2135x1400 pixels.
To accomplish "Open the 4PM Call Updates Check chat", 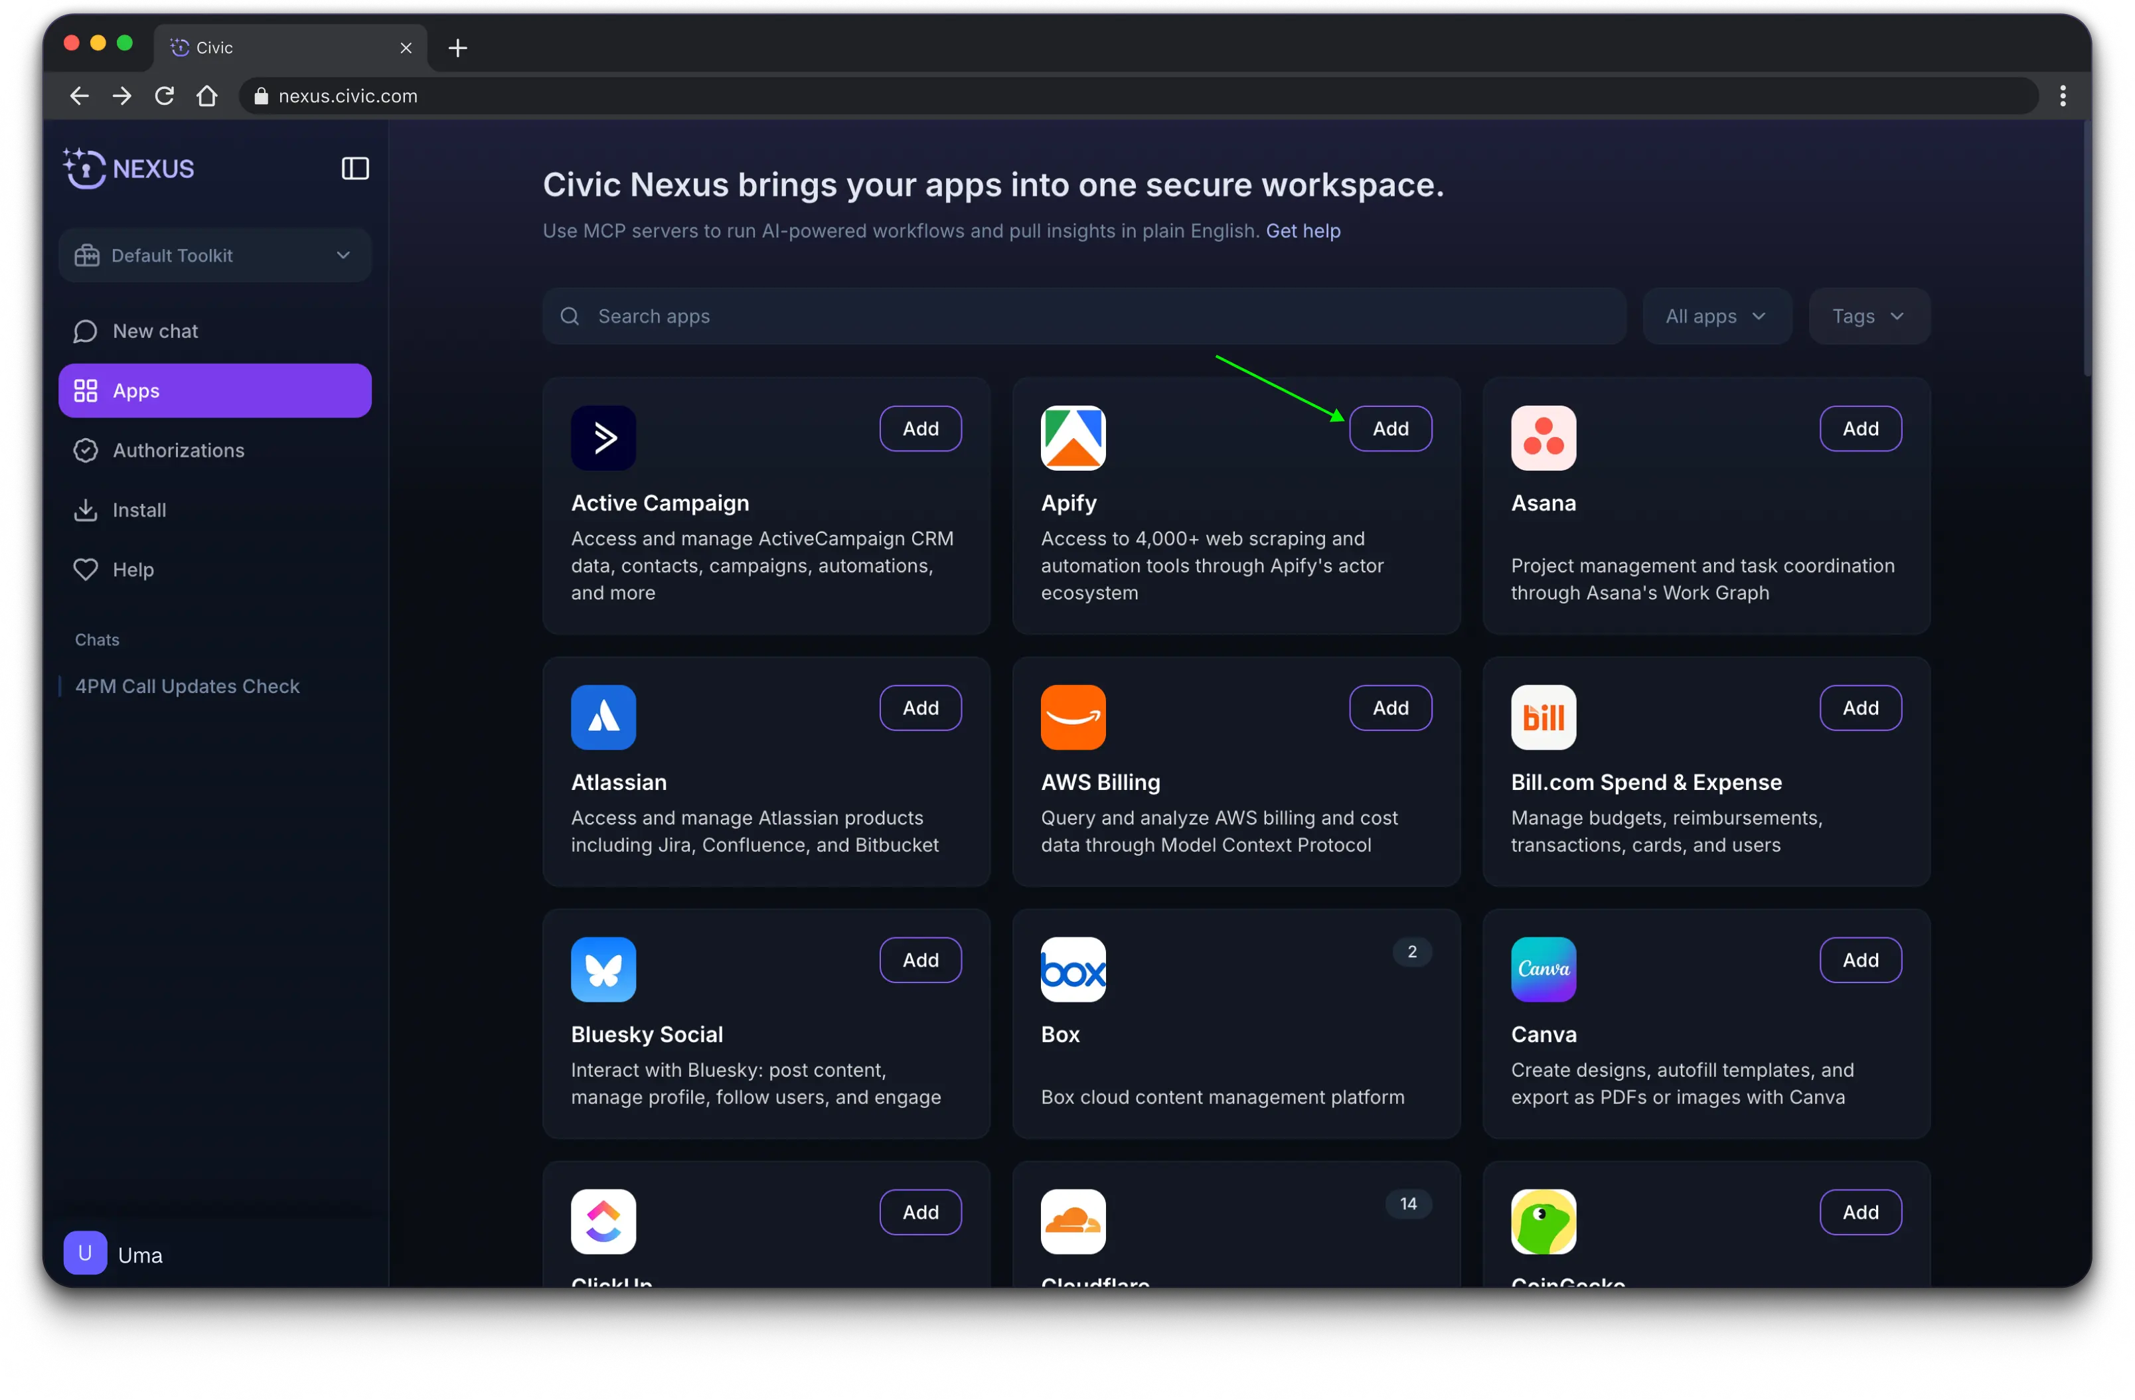I will [187, 686].
